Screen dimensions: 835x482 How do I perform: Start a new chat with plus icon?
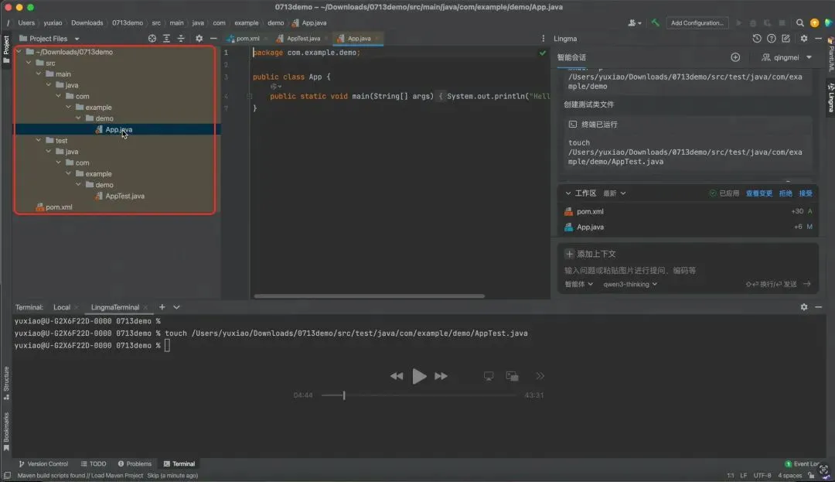[x=735, y=57]
